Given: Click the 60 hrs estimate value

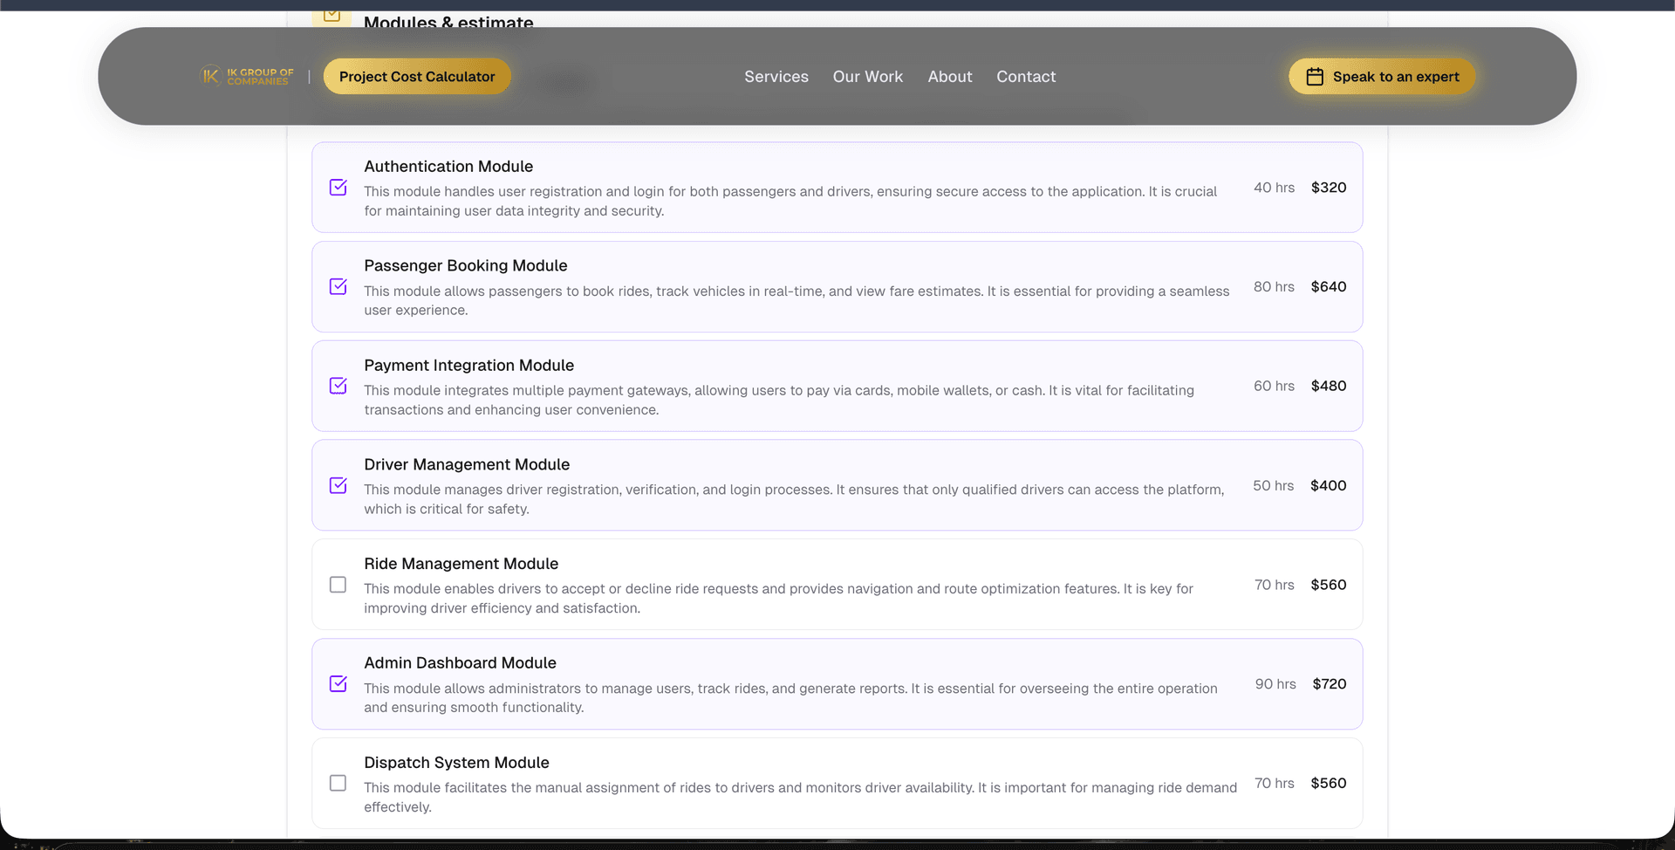Looking at the screenshot, I should click(1275, 386).
